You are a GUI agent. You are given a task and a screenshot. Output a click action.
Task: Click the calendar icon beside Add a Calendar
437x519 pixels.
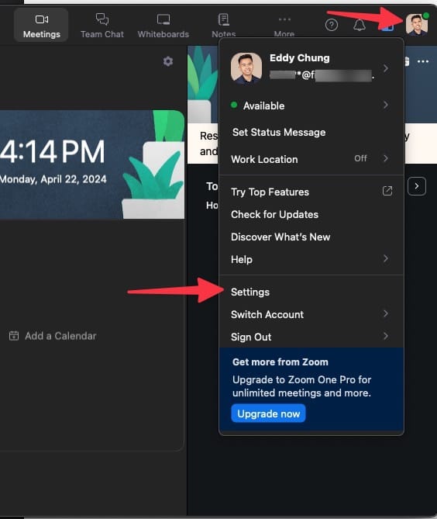pyautogui.click(x=14, y=336)
